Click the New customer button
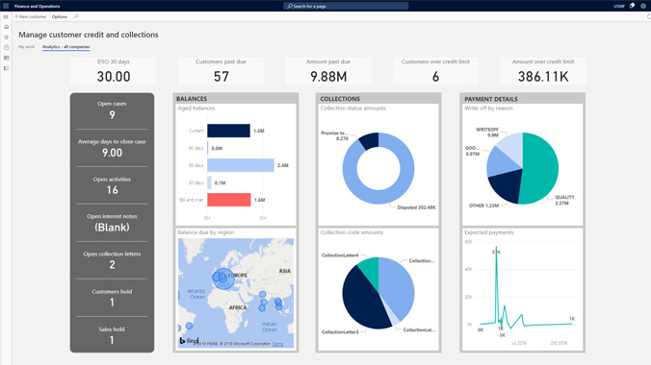The width and height of the screenshot is (651, 365). tap(30, 16)
